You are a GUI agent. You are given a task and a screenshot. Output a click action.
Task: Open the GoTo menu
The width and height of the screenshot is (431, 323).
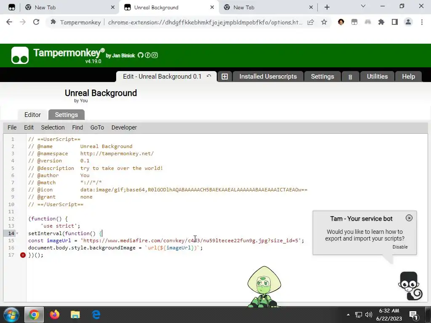[x=97, y=128]
